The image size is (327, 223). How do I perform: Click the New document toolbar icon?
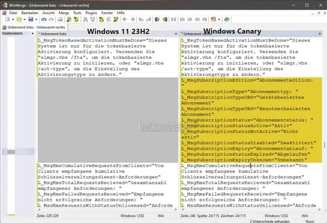pos(7,20)
